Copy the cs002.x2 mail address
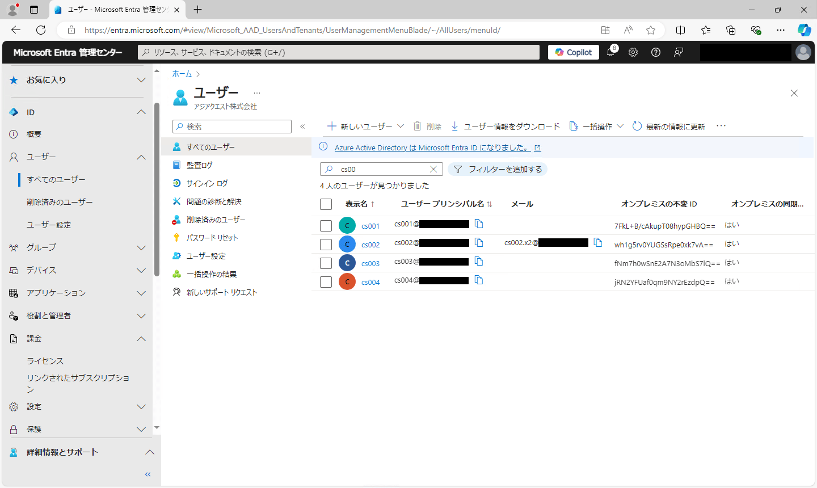Viewport: 817px width, 488px height. coord(598,243)
